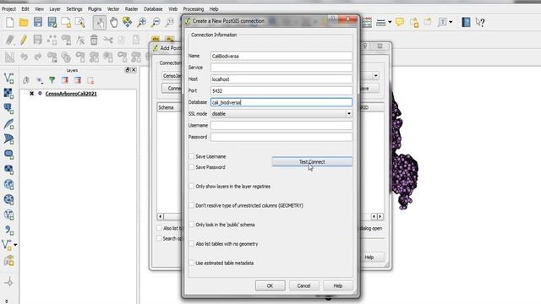Click the New Project icon
Screen dimensions: 541x304
pyautogui.click(x=9, y=23)
